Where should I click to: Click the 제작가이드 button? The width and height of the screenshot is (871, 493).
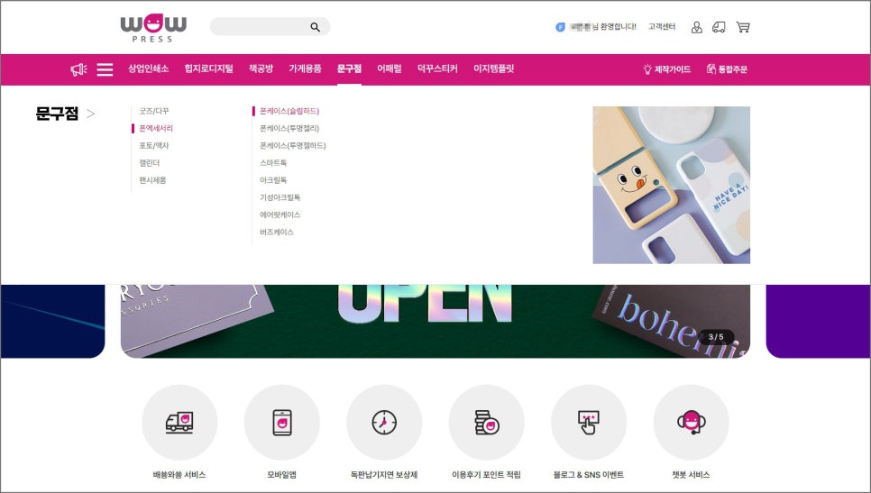click(666, 69)
